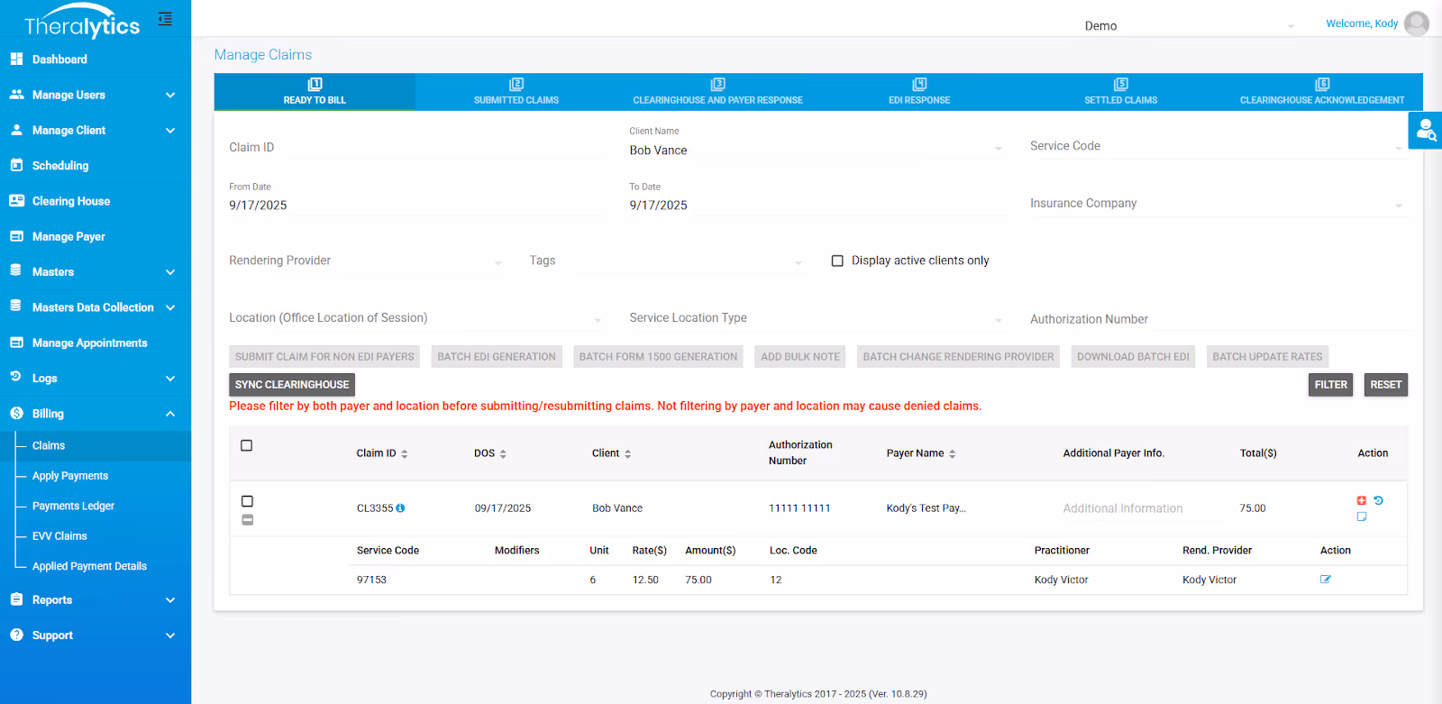Image resolution: width=1442 pixels, height=704 pixels.
Task: Click the Reports clipboard icon
Action: (x=16, y=599)
